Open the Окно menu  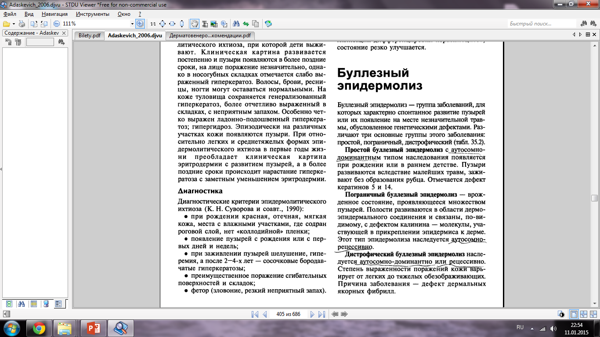click(x=124, y=14)
